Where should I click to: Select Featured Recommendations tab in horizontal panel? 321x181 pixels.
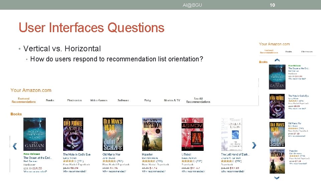click(x=23, y=100)
